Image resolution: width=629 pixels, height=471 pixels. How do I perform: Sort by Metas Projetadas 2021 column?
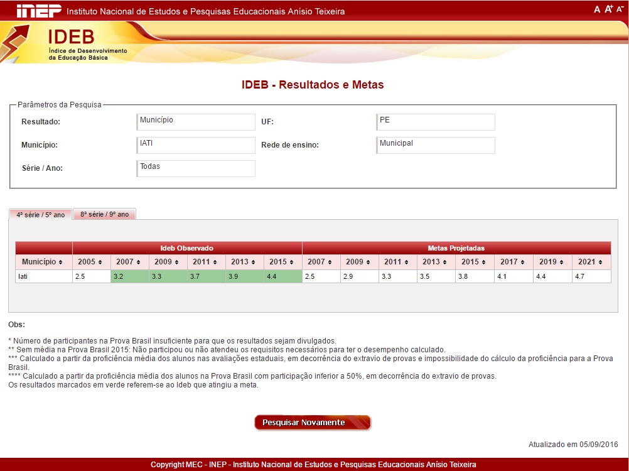[x=592, y=262]
